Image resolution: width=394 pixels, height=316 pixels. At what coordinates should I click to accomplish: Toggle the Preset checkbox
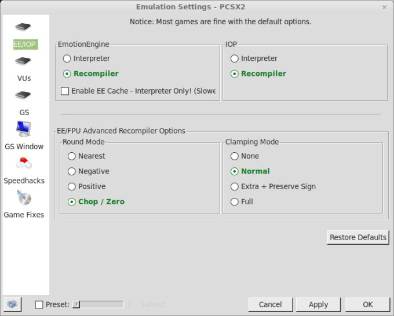pyautogui.click(x=39, y=304)
